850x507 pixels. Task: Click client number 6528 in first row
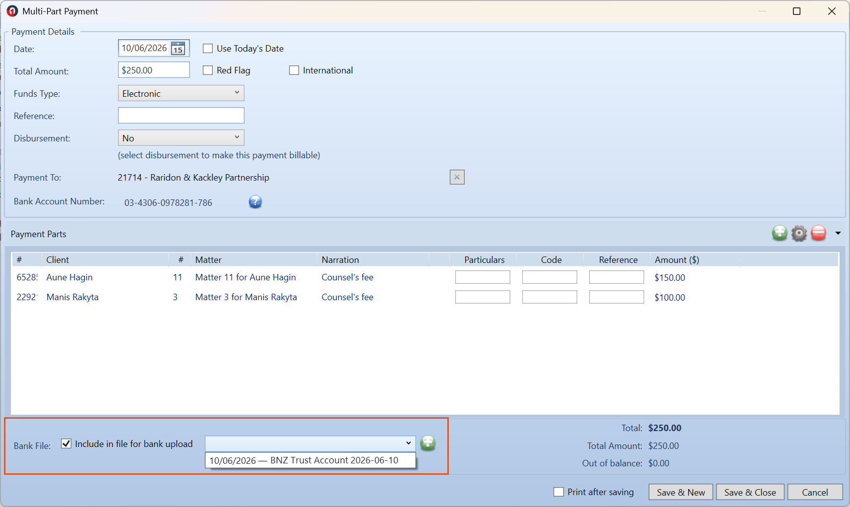[x=27, y=277]
